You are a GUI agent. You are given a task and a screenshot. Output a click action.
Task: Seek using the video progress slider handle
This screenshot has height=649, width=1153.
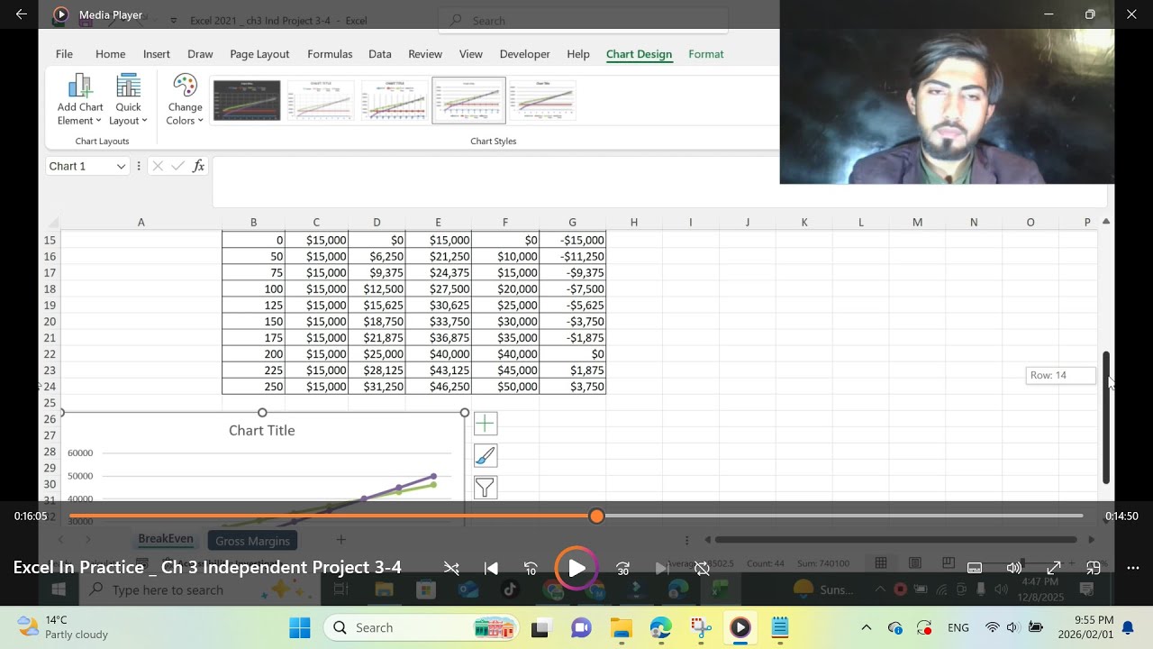tap(596, 516)
